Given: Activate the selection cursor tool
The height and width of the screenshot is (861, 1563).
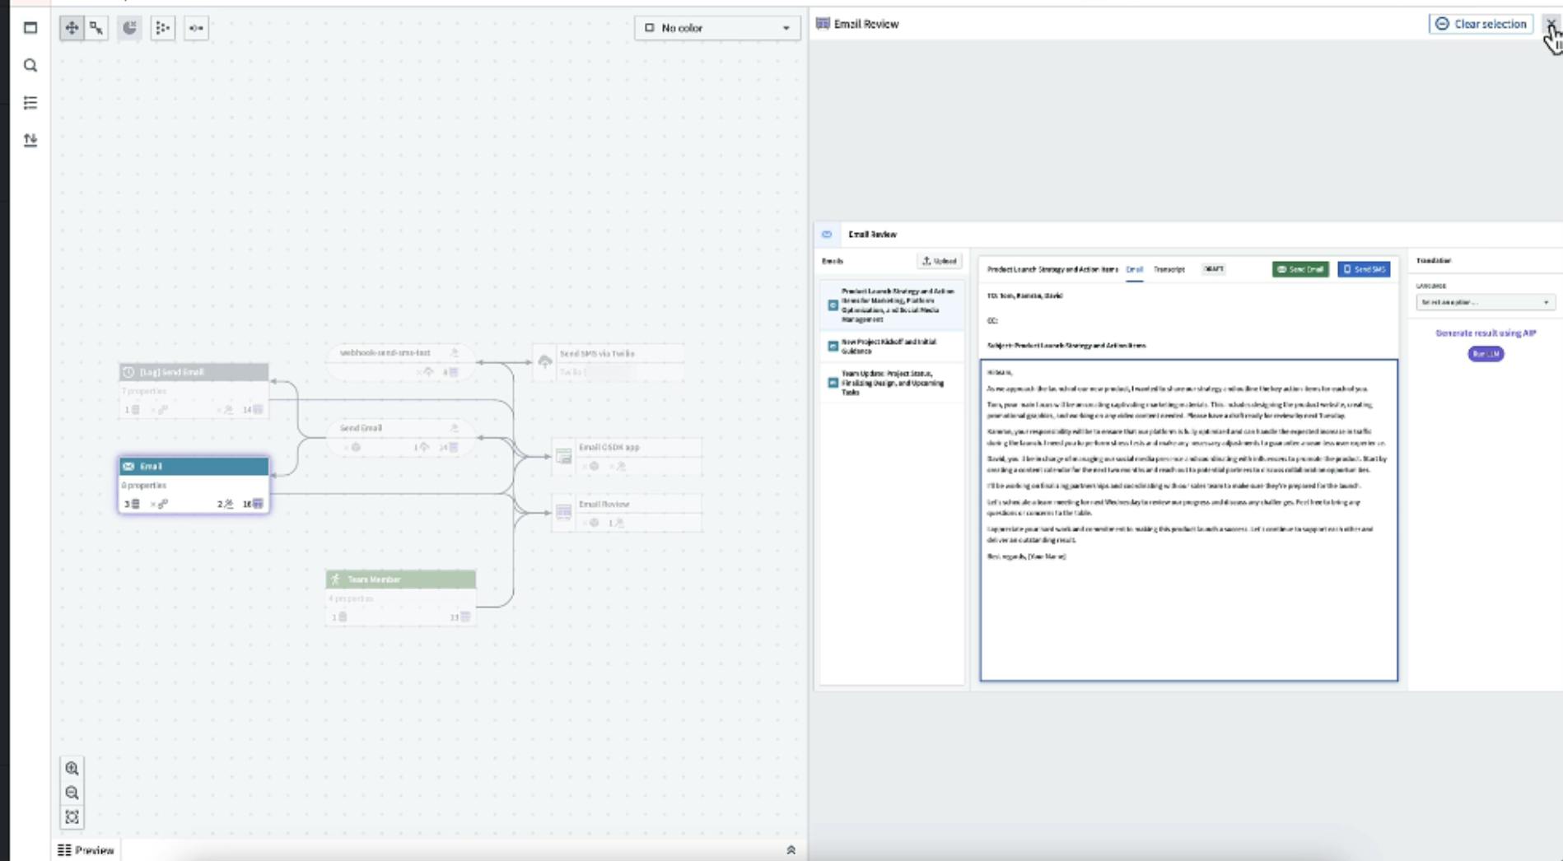Looking at the screenshot, I should click(x=96, y=28).
